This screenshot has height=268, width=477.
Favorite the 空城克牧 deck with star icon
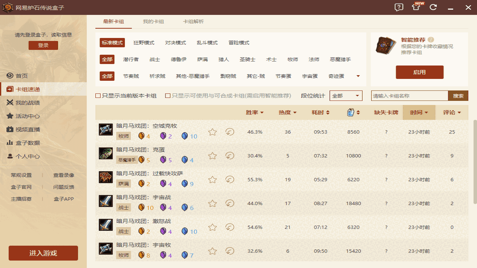tap(212, 132)
